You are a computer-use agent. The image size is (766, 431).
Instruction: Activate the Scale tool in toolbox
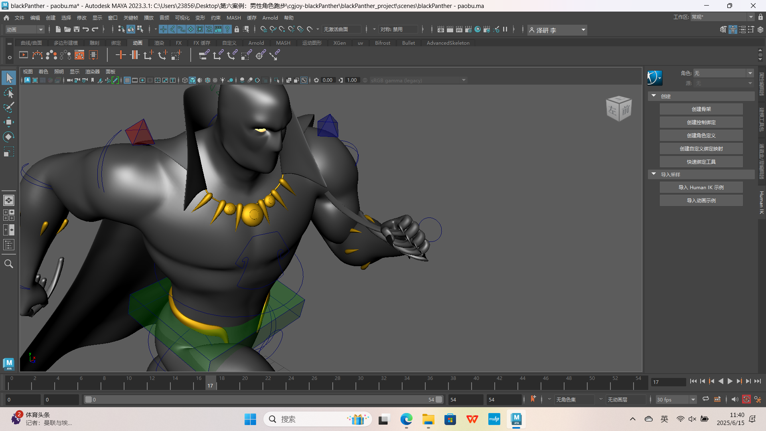9,152
